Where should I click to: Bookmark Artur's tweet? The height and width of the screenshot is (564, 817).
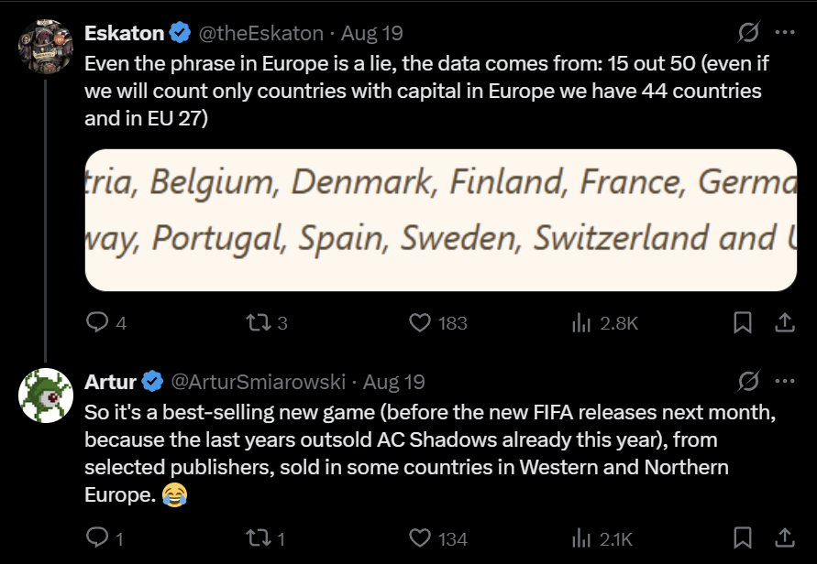click(x=744, y=537)
